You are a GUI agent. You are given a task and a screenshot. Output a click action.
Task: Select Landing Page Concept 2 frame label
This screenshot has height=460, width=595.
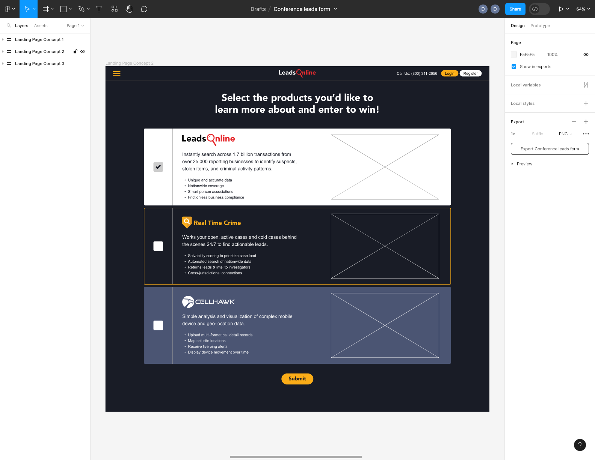130,63
